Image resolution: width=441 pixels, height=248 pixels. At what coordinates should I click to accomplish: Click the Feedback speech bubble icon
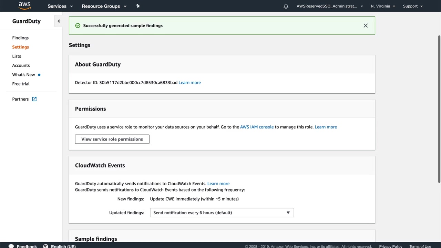[x=11, y=246]
